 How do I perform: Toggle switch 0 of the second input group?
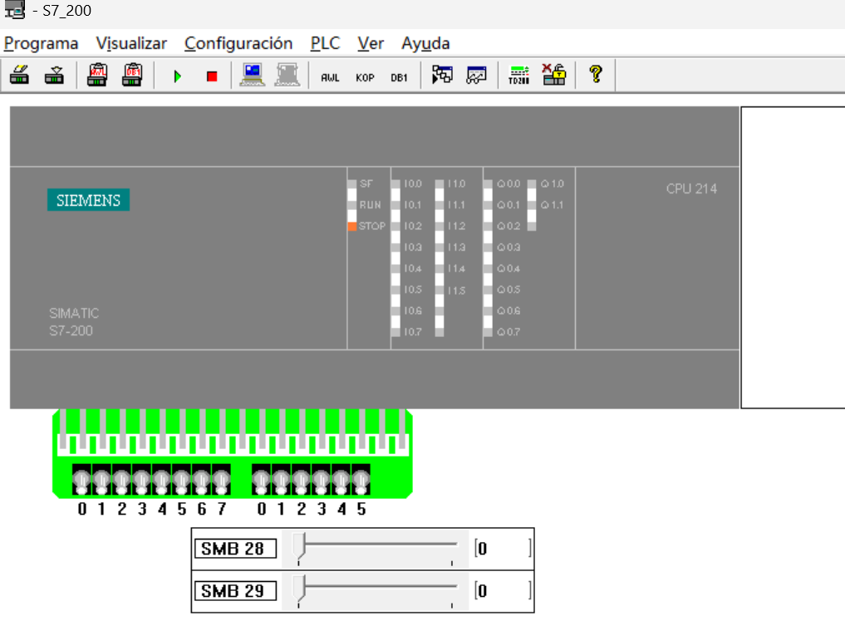pos(261,480)
